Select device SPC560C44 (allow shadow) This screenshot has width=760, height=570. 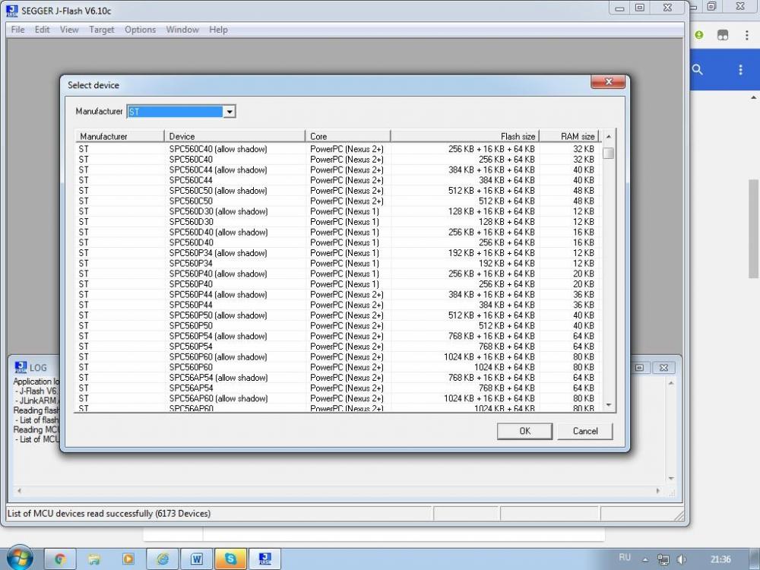[x=338, y=169]
